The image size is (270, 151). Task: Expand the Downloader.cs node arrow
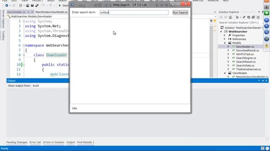pos(228,47)
